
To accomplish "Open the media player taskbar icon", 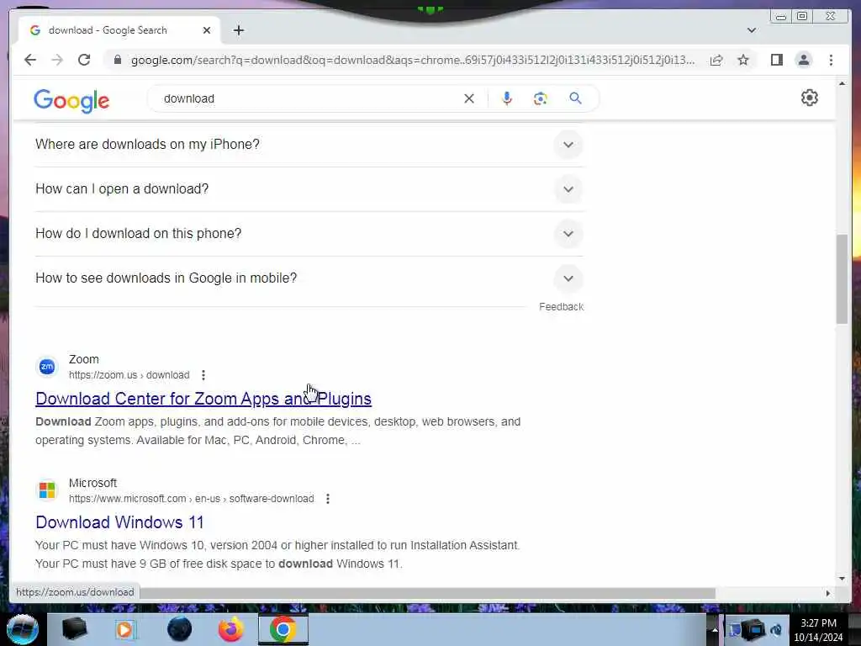I will pos(125,629).
